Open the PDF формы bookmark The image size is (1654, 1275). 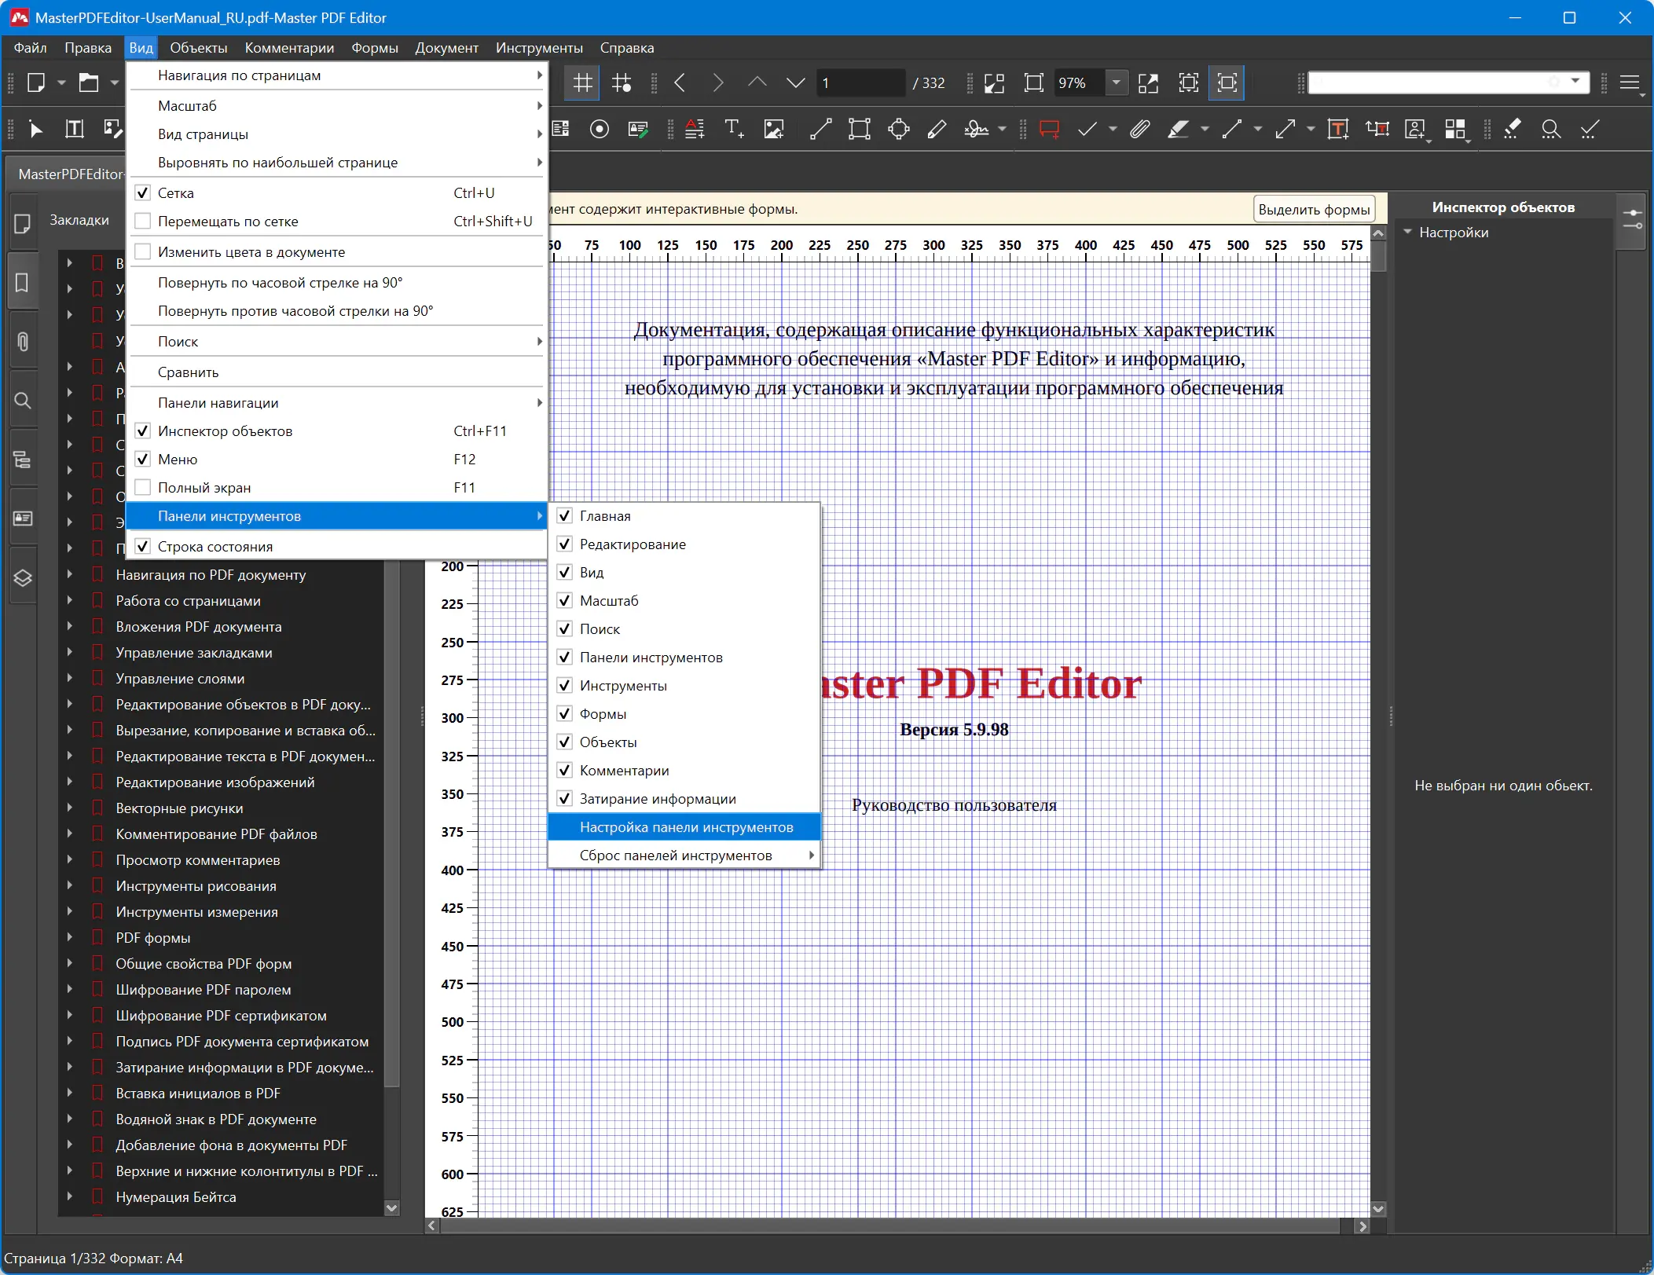click(x=153, y=938)
